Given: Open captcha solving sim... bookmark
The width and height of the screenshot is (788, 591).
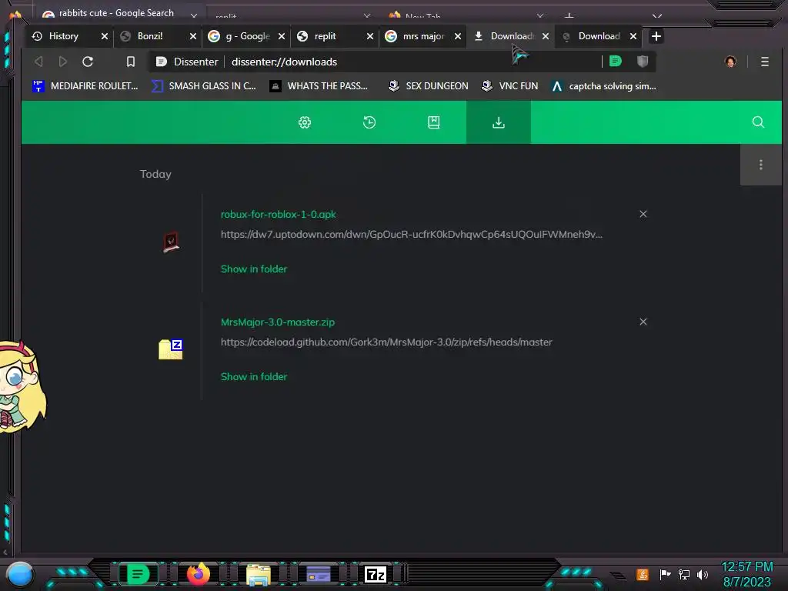Looking at the screenshot, I should coord(603,86).
